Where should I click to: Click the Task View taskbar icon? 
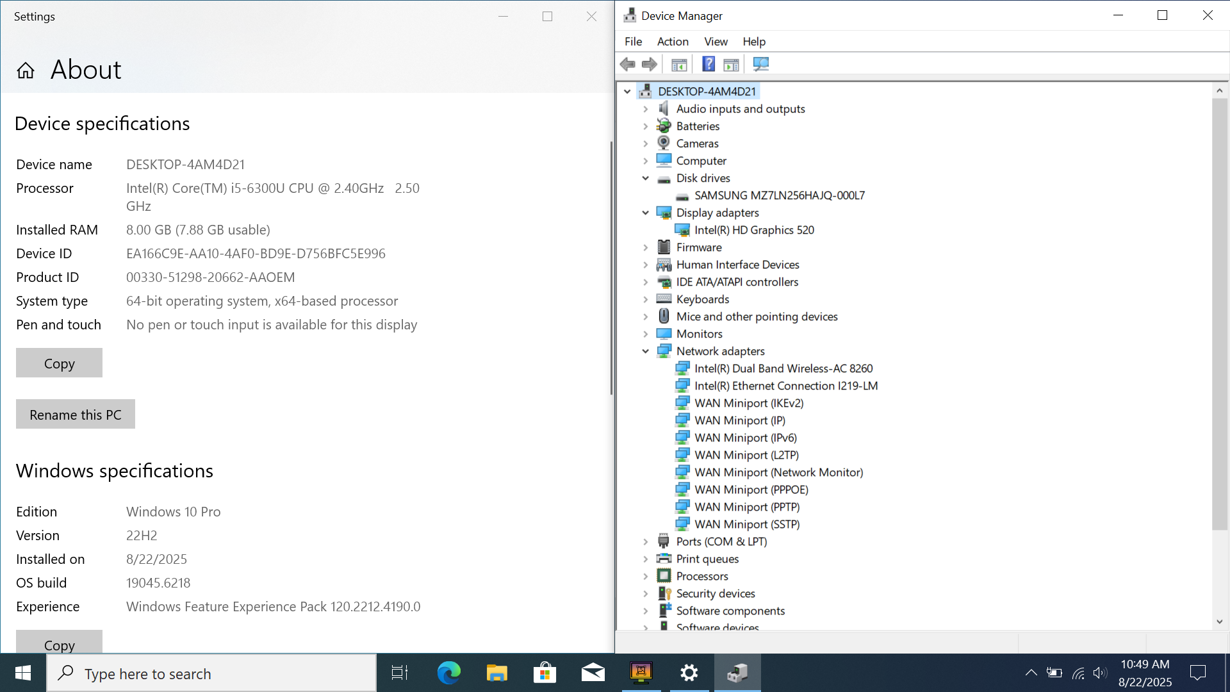coord(400,673)
